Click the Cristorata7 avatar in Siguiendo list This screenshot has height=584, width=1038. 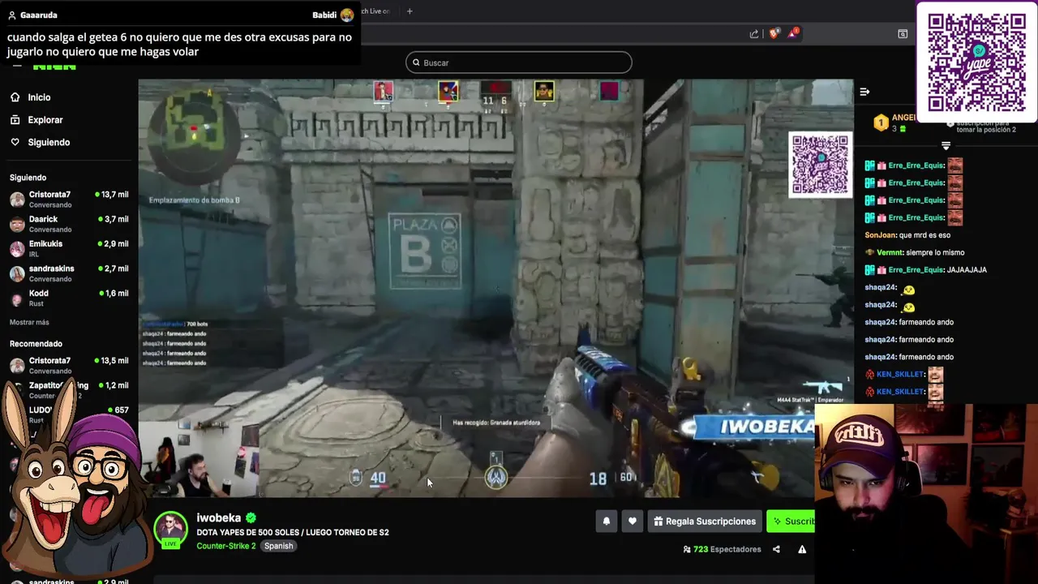point(17,200)
